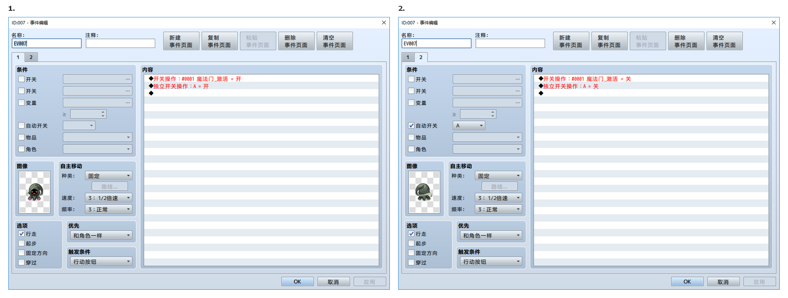
Task: Click 清空事件页面 button in window 2
Action: tap(724, 41)
